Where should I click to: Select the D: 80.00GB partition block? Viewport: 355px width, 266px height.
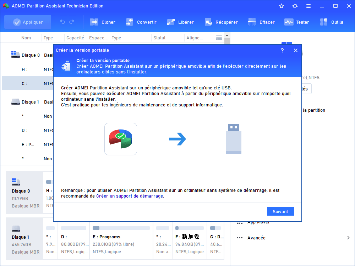click(x=74, y=240)
